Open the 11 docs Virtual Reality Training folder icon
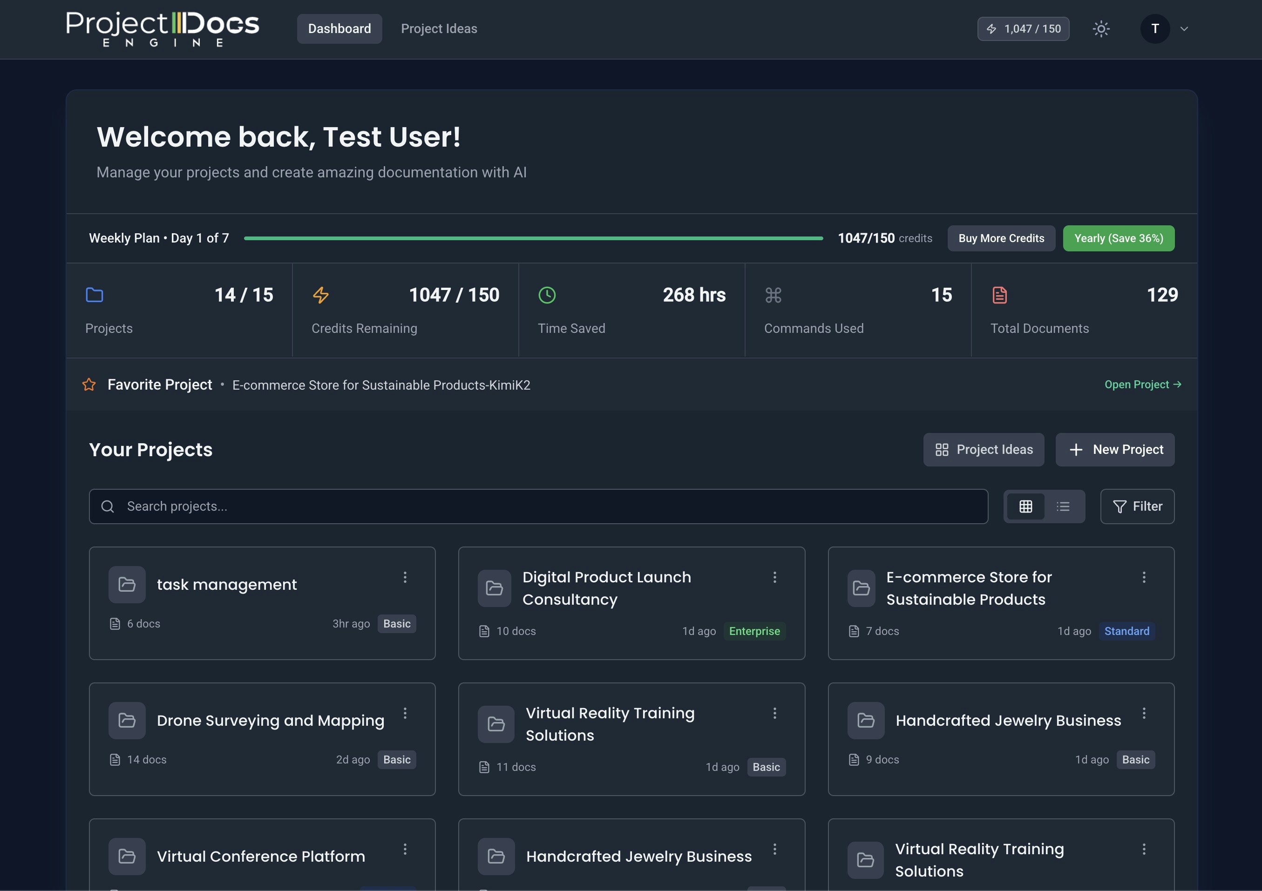Image resolution: width=1262 pixels, height=891 pixels. click(x=496, y=724)
